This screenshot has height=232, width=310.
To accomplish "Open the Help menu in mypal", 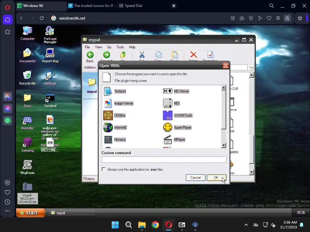I will (x=132, y=47).
